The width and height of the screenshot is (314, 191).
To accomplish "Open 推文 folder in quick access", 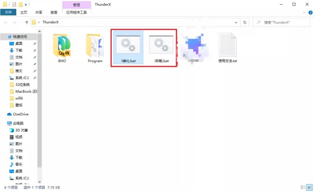I will coord(19,71).
